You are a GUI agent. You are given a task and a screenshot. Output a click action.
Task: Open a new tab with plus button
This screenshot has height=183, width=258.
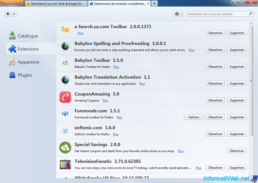point(154,4)
